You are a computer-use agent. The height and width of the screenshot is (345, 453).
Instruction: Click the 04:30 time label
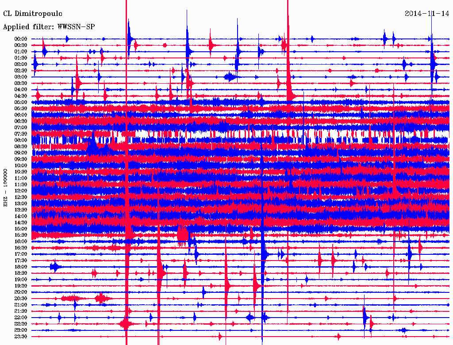click(21, 96)
